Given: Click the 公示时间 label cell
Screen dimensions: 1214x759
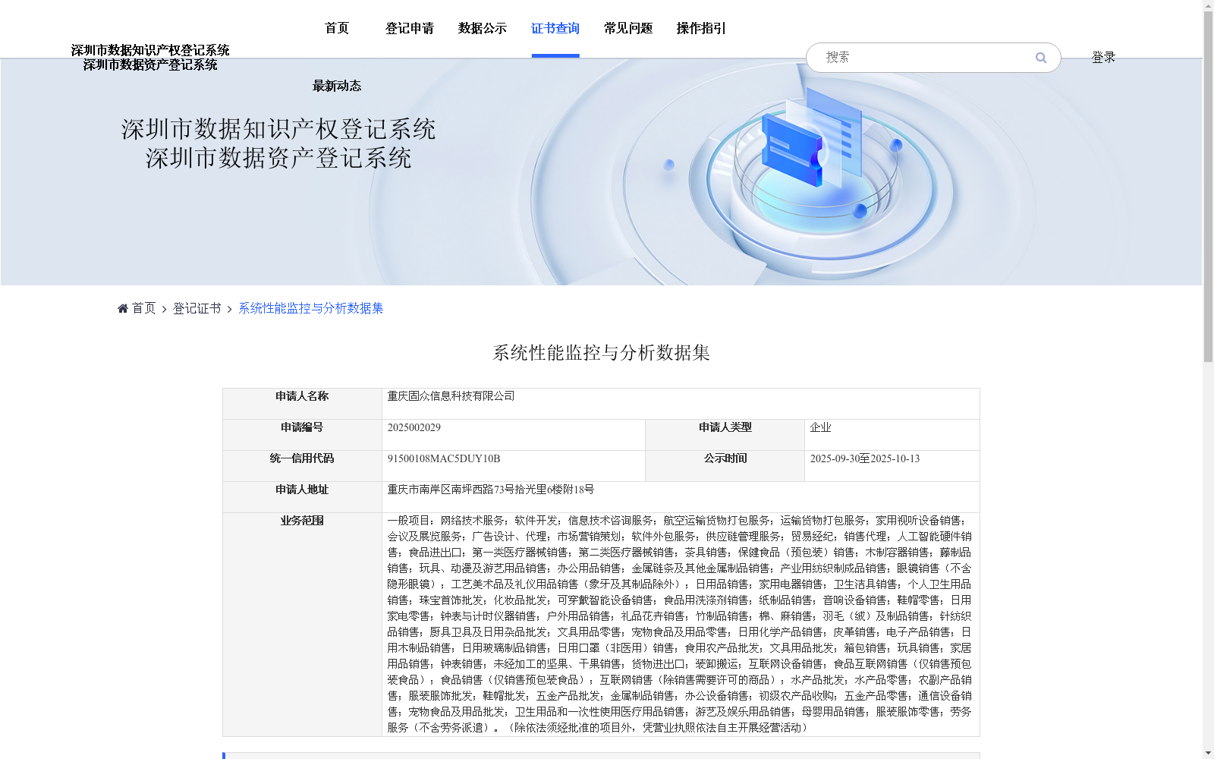Looking at the screenshot, I should coord(725,466).
